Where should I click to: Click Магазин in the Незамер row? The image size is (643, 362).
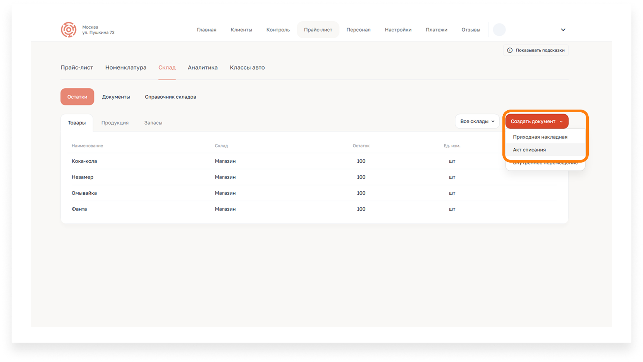click(x=225, y=177)
